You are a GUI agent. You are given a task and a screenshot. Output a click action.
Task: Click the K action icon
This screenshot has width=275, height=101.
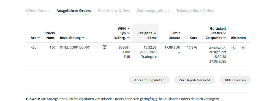pyautogui.click(x=233, y=47)
